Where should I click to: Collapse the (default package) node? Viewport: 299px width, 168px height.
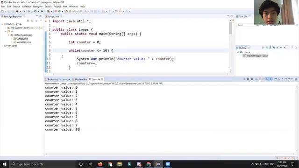[8, 35]
